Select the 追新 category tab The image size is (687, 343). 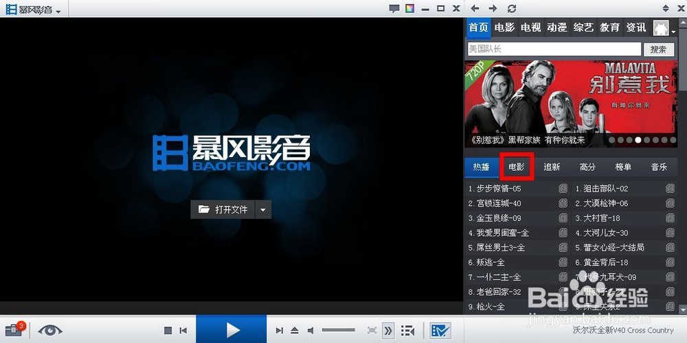552,167
